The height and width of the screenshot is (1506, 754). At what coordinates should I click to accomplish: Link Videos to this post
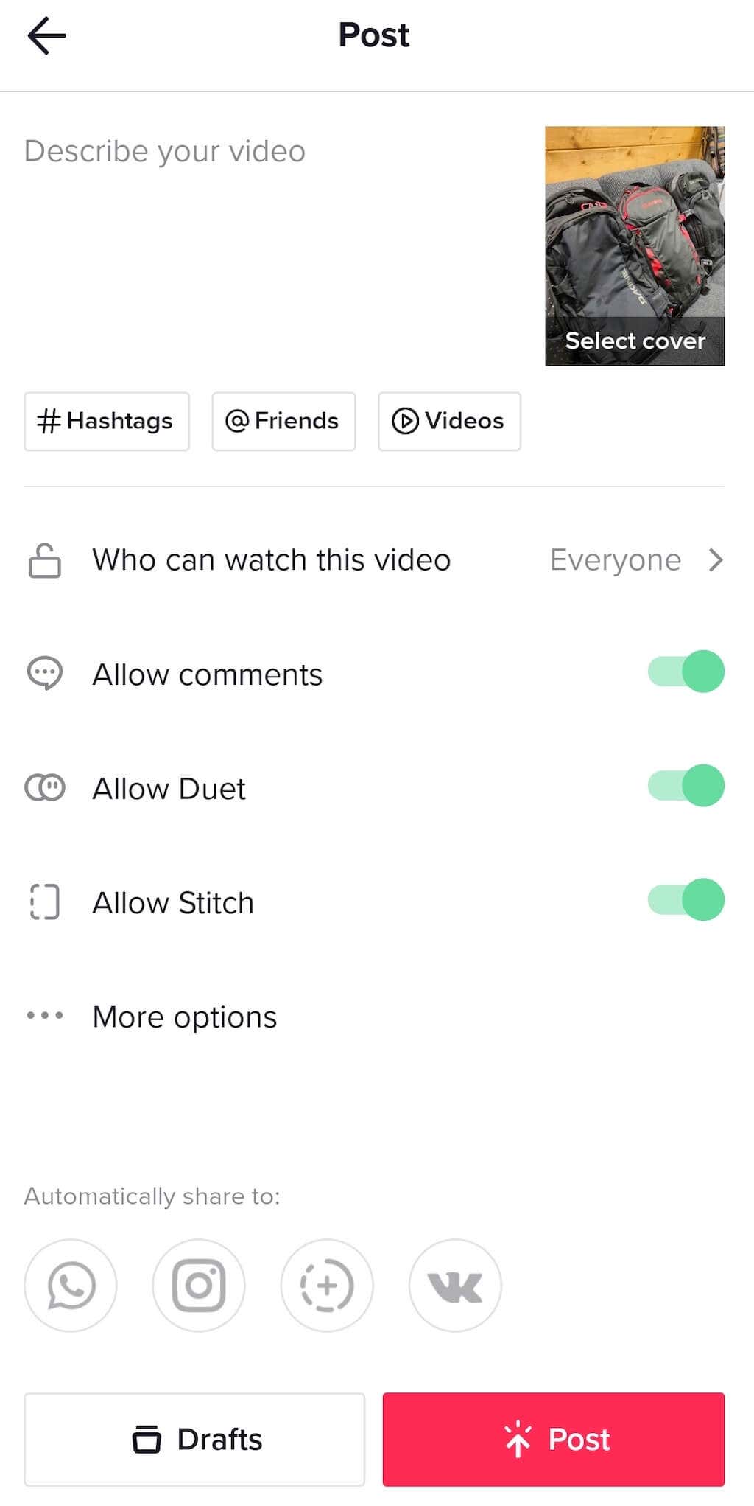pos(449,421)
